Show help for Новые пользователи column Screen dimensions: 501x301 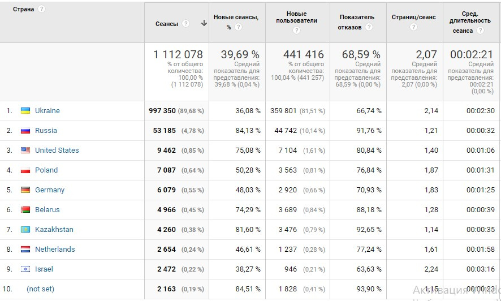[297, 31]
